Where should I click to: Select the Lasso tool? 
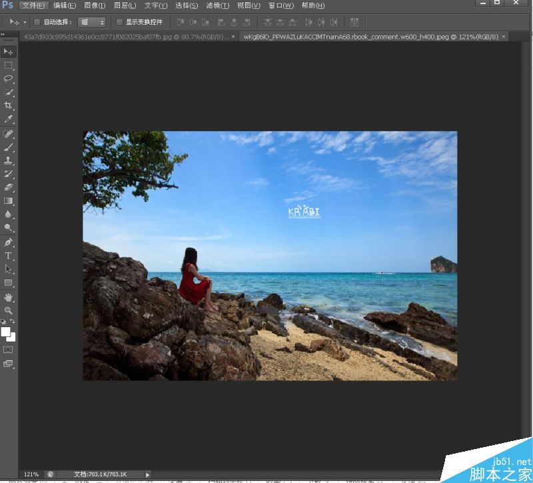pyautogui.click(x=8, y=79)
